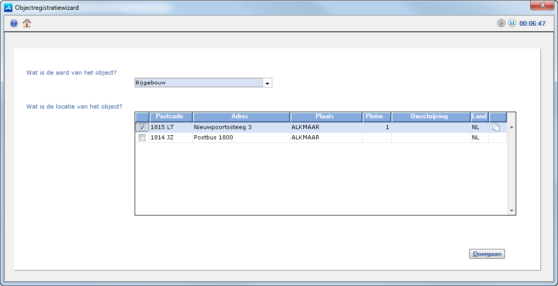Pause the timer with the pause icon
Screen dimensions: 558x286
512,23
